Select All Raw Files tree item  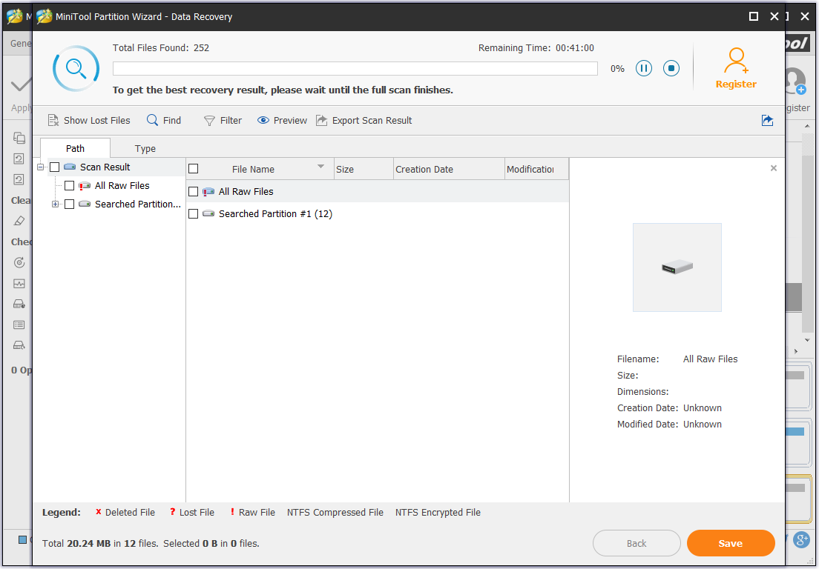122,186
